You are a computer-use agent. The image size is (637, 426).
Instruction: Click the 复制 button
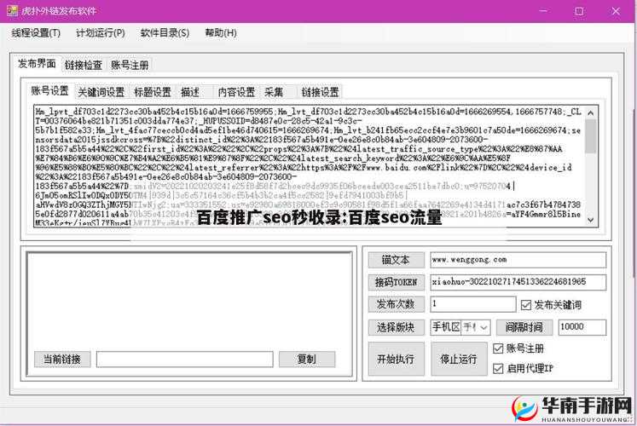pyautogui.click(x=307, y=360)
